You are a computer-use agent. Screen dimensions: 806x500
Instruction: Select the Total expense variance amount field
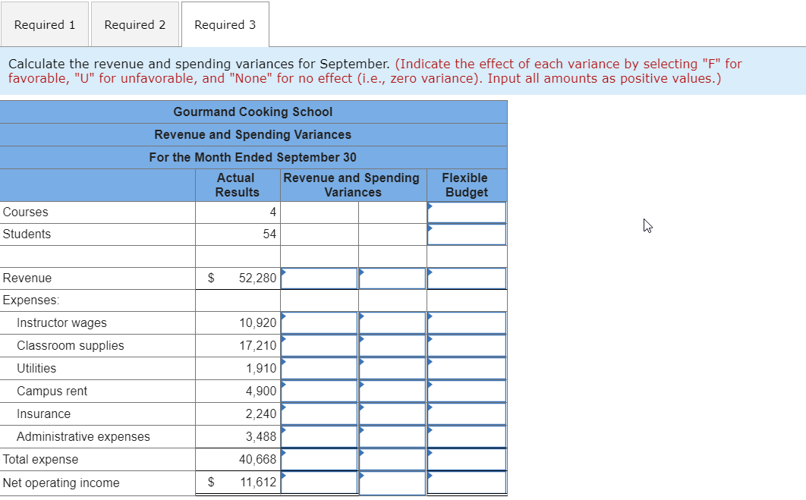click(x=319, y=459)
